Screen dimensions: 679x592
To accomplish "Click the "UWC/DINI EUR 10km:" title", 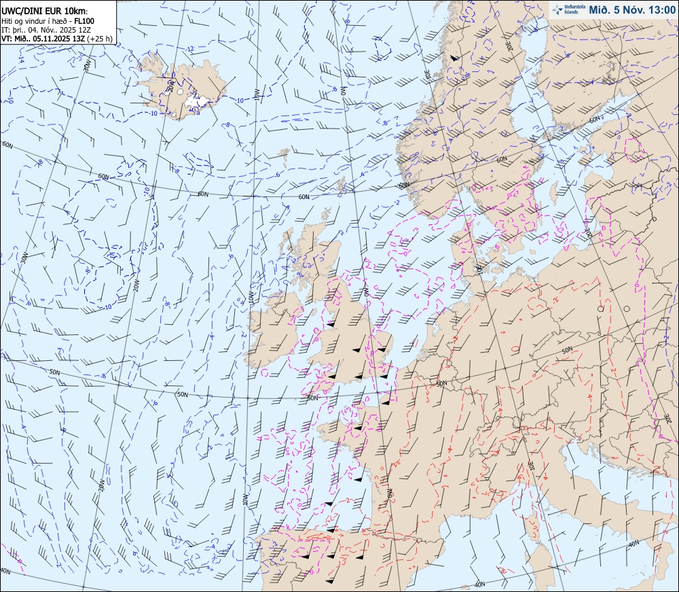I will pyautogui.click(x=45, y=12).
